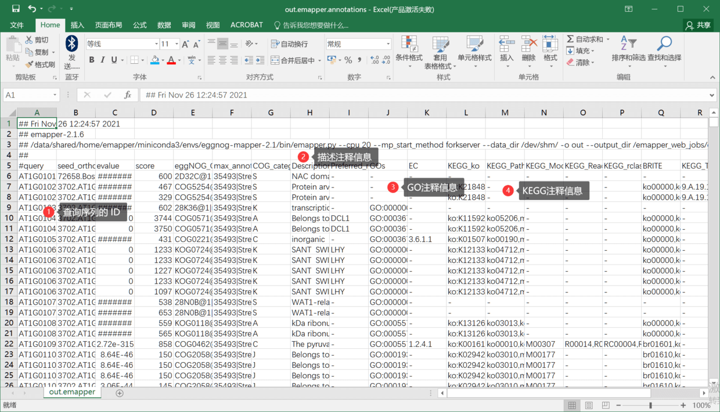The height and width of the screenshot is (412, 720).
Task: Toggle center horizontal alignment
Action: [x=222, y=60]
